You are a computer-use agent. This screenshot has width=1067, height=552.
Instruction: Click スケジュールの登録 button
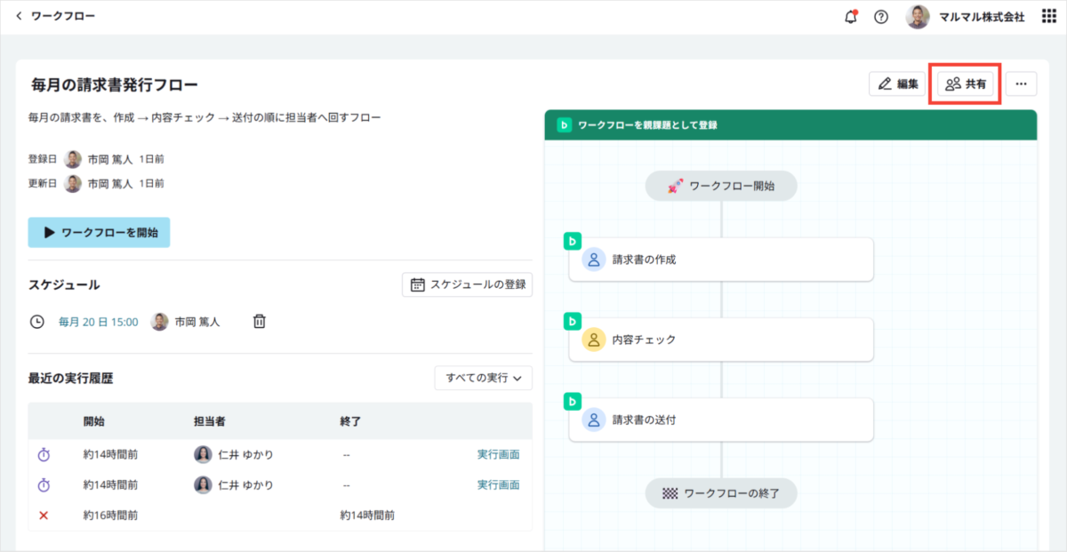(x=468, y=284)
